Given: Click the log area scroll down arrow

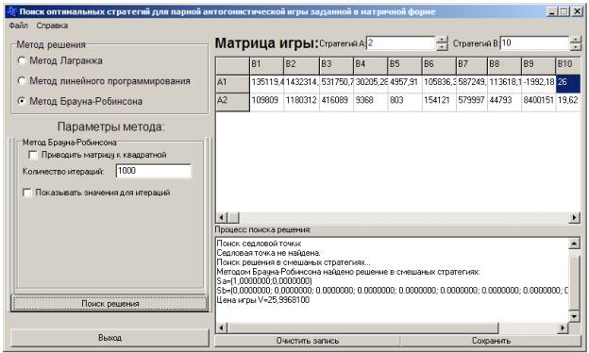Looking at the screenshot, I should (x=574, y=316).
